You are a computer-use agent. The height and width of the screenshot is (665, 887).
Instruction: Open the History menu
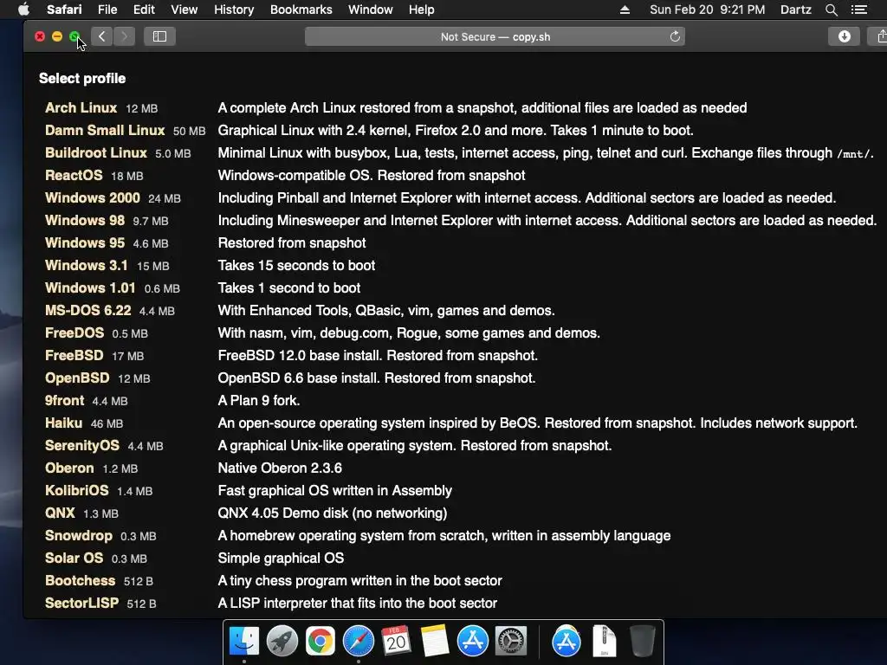(x=234, y=10)
